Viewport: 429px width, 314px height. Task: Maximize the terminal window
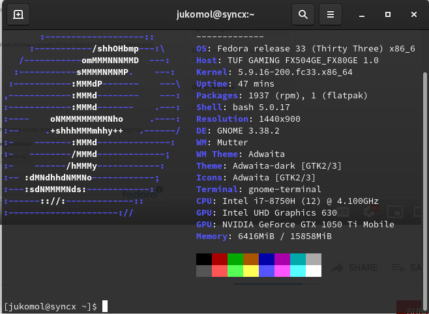click(388, 14)
